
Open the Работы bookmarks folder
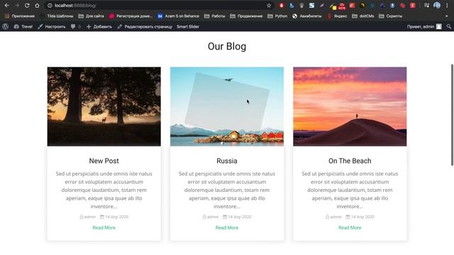[214, 16]
